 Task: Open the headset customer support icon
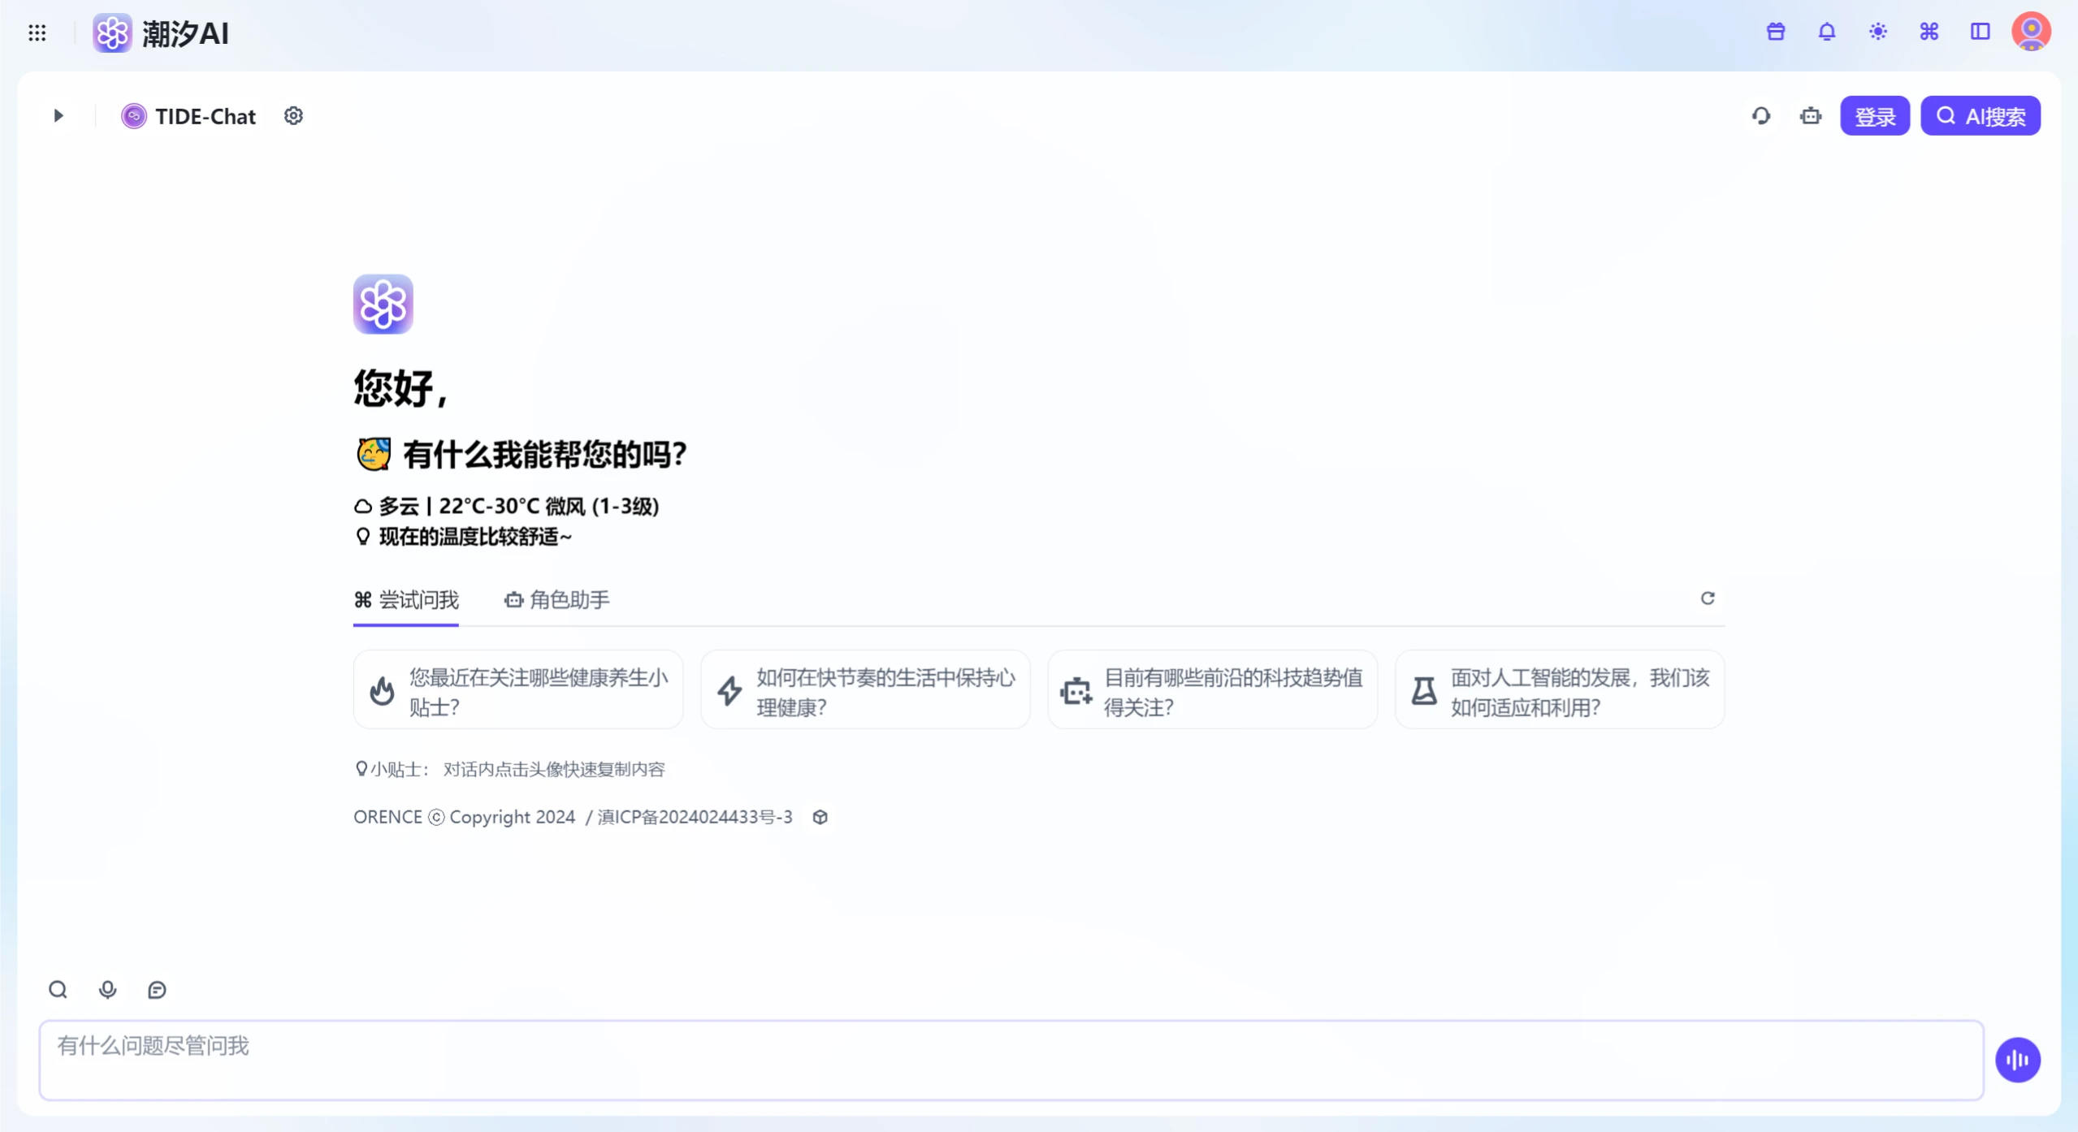(1760, 115)
